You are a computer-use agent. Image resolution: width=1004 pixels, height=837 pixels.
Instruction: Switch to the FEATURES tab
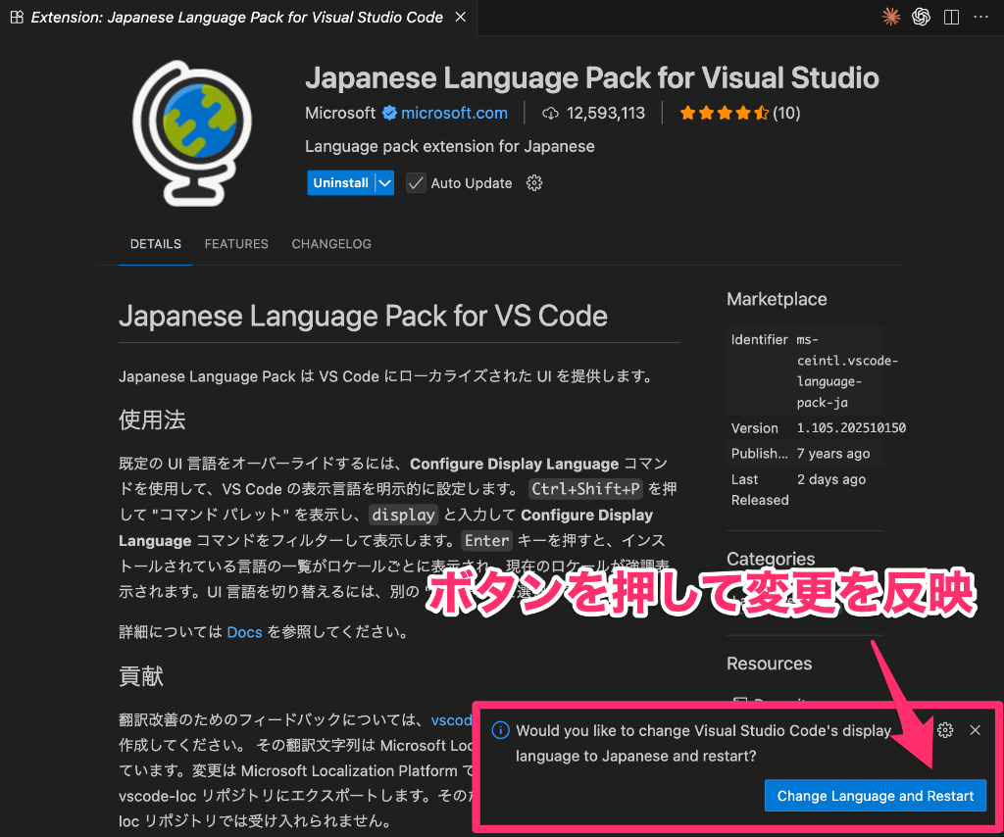pos(236,244)
